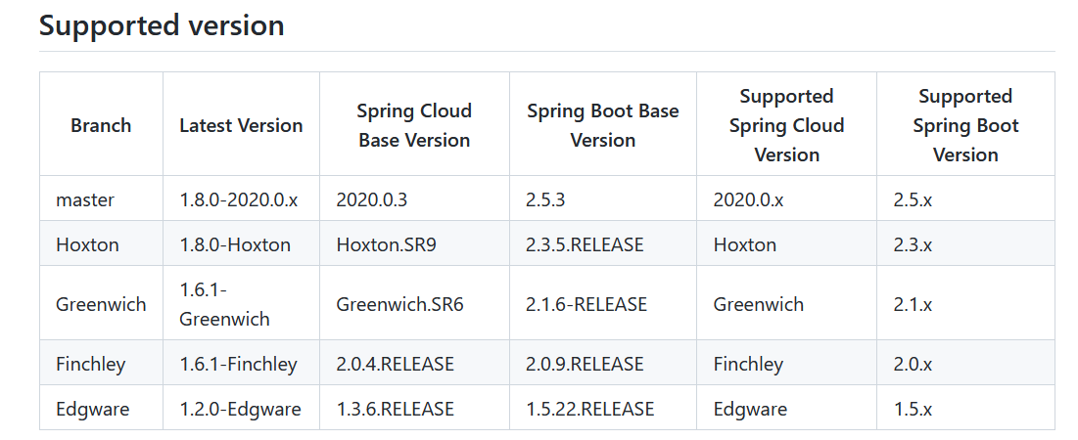Select the "Finchley" branch cell
Screen dimensions: 1078x440
[91, 364]
